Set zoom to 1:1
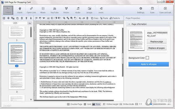 (x=139, y=104)
